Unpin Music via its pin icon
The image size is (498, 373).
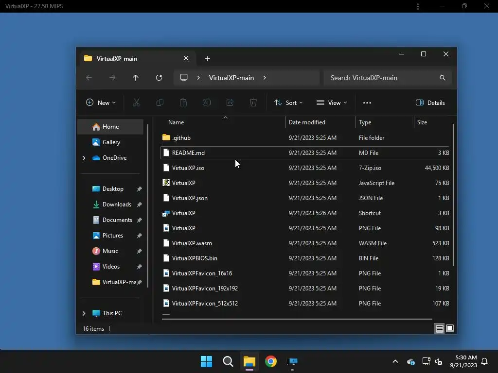tap(139, 251)
